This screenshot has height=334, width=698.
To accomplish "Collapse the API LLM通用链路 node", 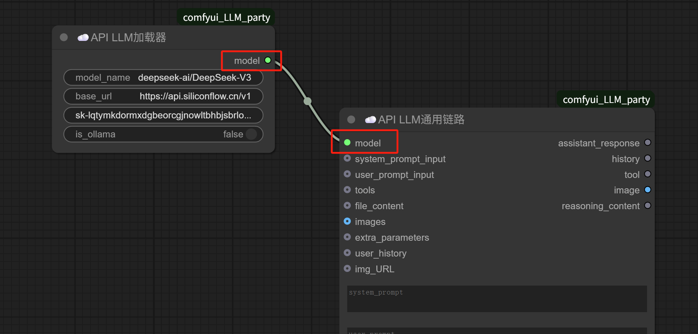I will pyautogui.click(x=351, y=119).
